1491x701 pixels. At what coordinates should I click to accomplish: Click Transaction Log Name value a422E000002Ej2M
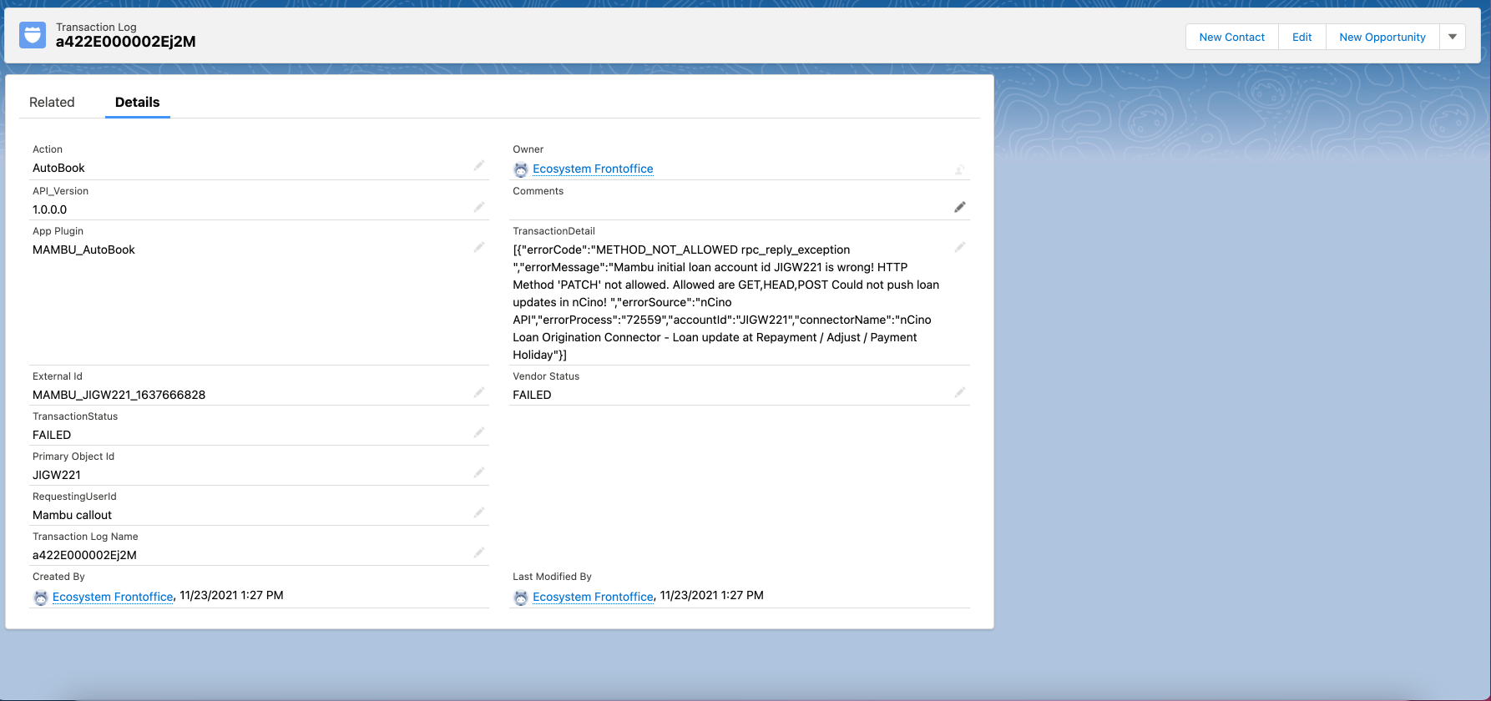click(84, 555)
